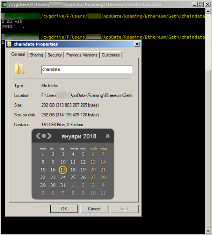212x235 pixels.
Task: Pick Saturday 13 in the calendar
Action: (93, 162)
